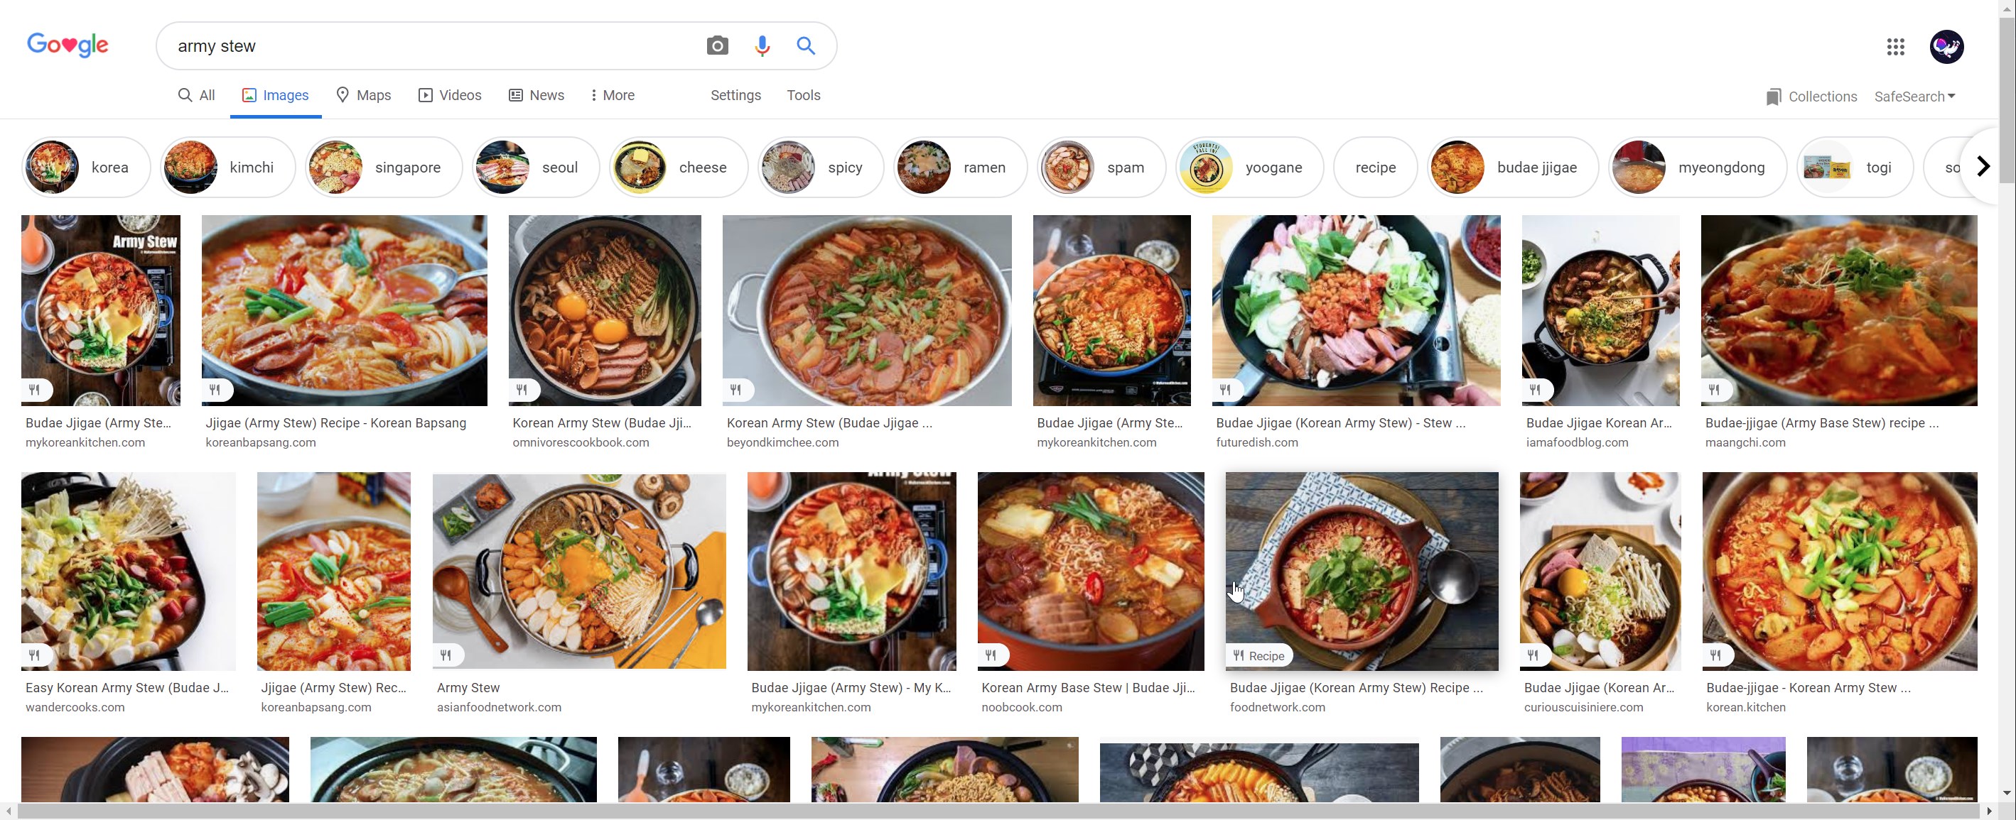The height and width of the screenshot is (820, 2016).
Task: Switch to the Maps tab
Action: pyautogui.click(x=363, y=95)
